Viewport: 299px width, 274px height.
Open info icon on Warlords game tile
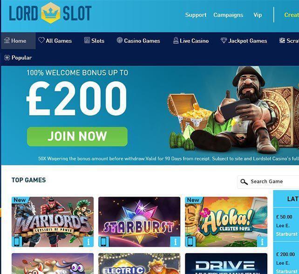pyautogui.click(x=88, y=242)
